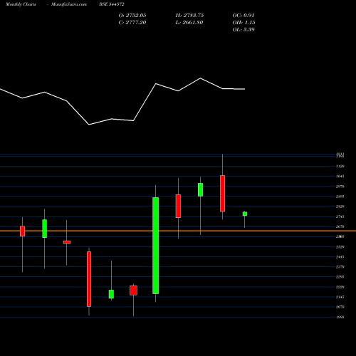Select the 'BSE 544572' symbol label
The height and width of the screenshot is (356, 356).
click(x=112, y=4)
